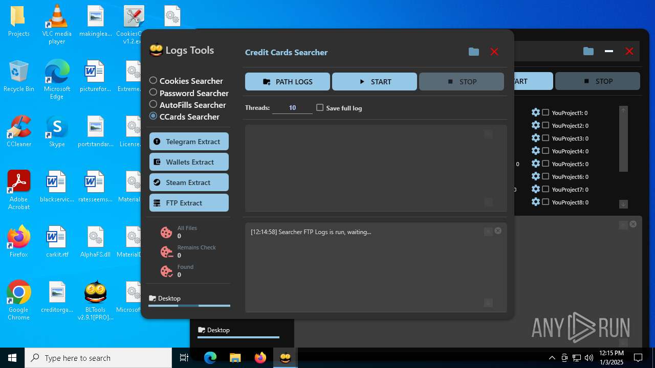Open settings gear for YouProject1
655x368 pixels.
pos(536,112)
